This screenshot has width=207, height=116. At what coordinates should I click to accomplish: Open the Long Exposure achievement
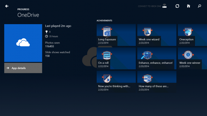(116, 35)
